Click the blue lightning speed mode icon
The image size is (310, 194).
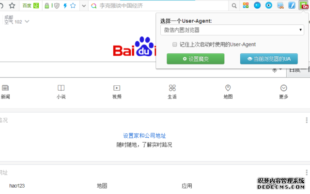(x=65, y=6)
